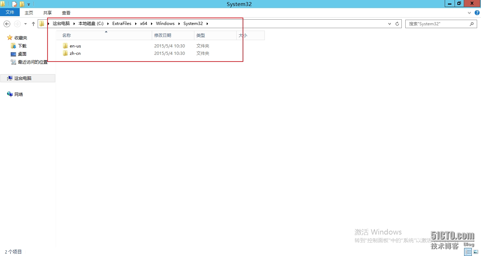
Task: Click Windows in the address path
Action: pos(165,24)
